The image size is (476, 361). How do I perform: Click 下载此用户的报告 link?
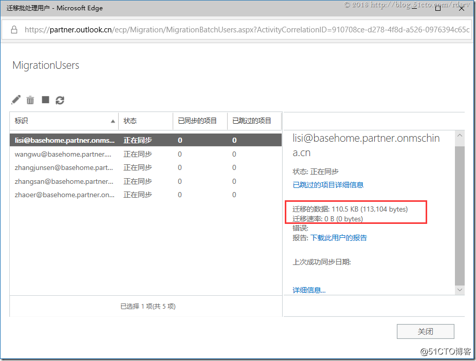(338, 238)
